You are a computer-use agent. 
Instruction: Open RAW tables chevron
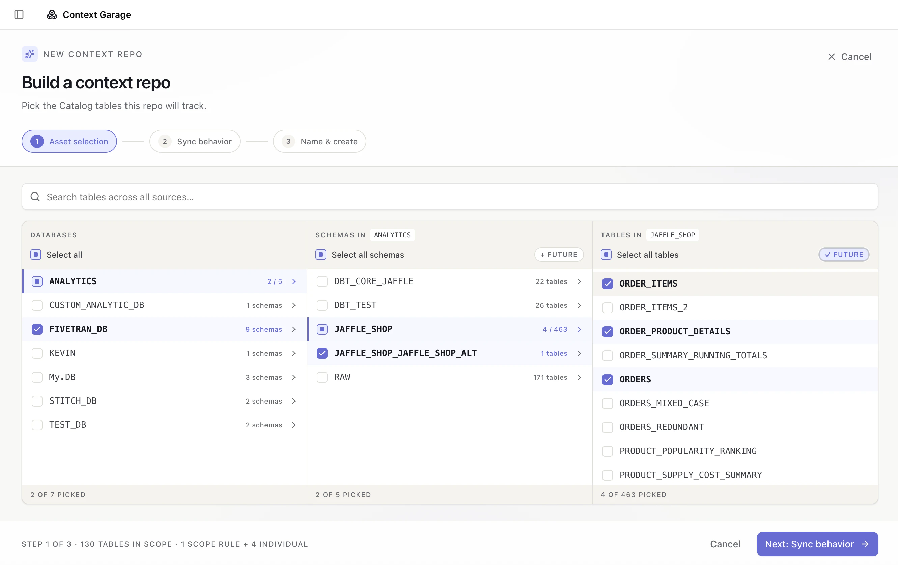coord(579,377)
